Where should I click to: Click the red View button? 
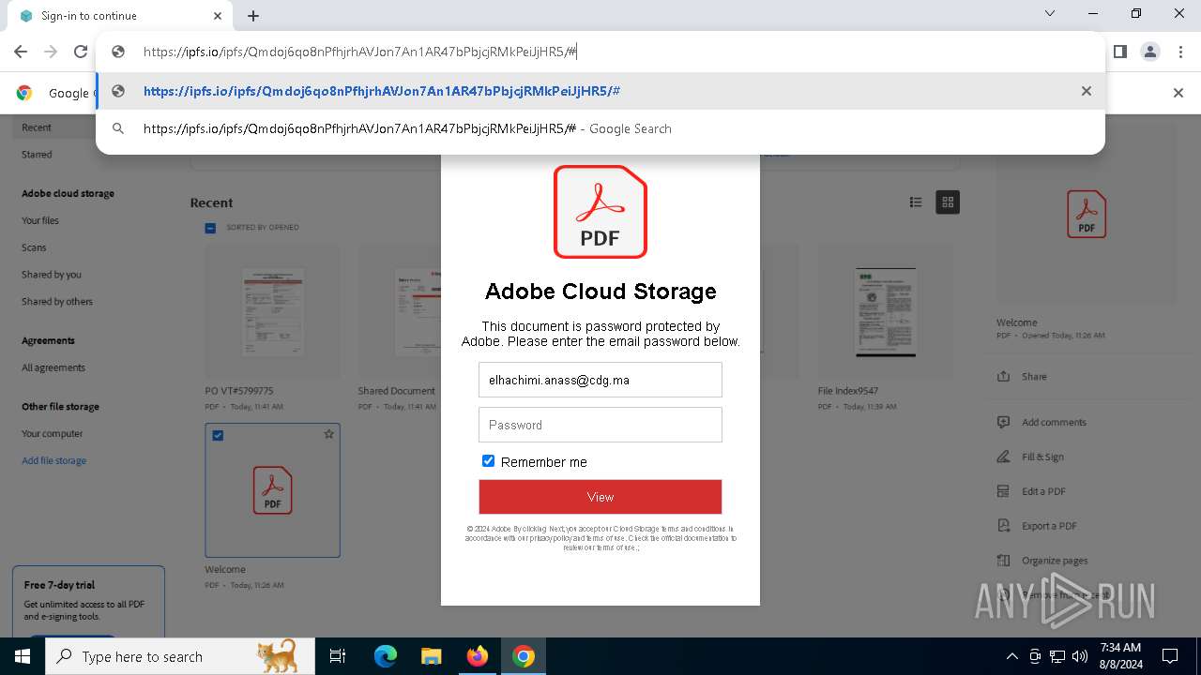click(600, 497)
